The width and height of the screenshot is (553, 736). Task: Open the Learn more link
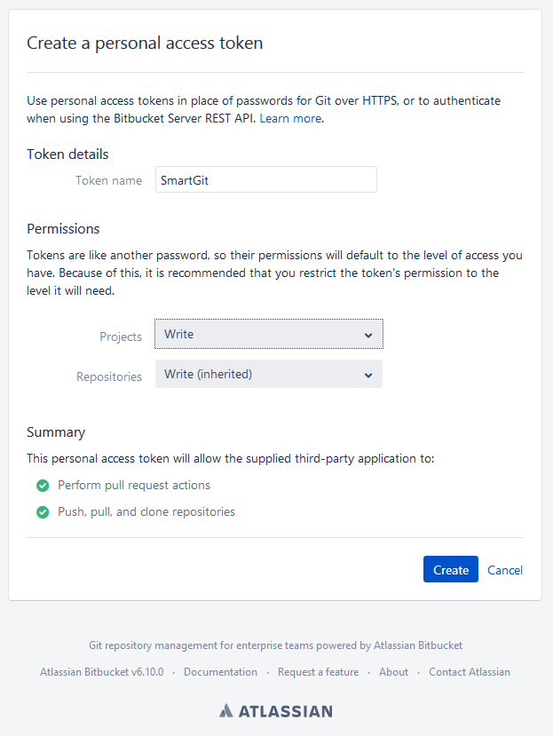(x=289, y=117)
